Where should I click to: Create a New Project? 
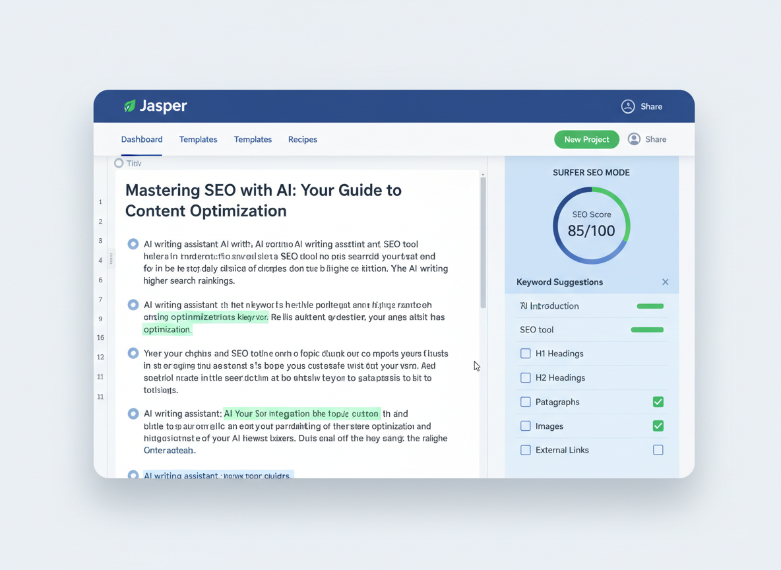coord(586,139)
